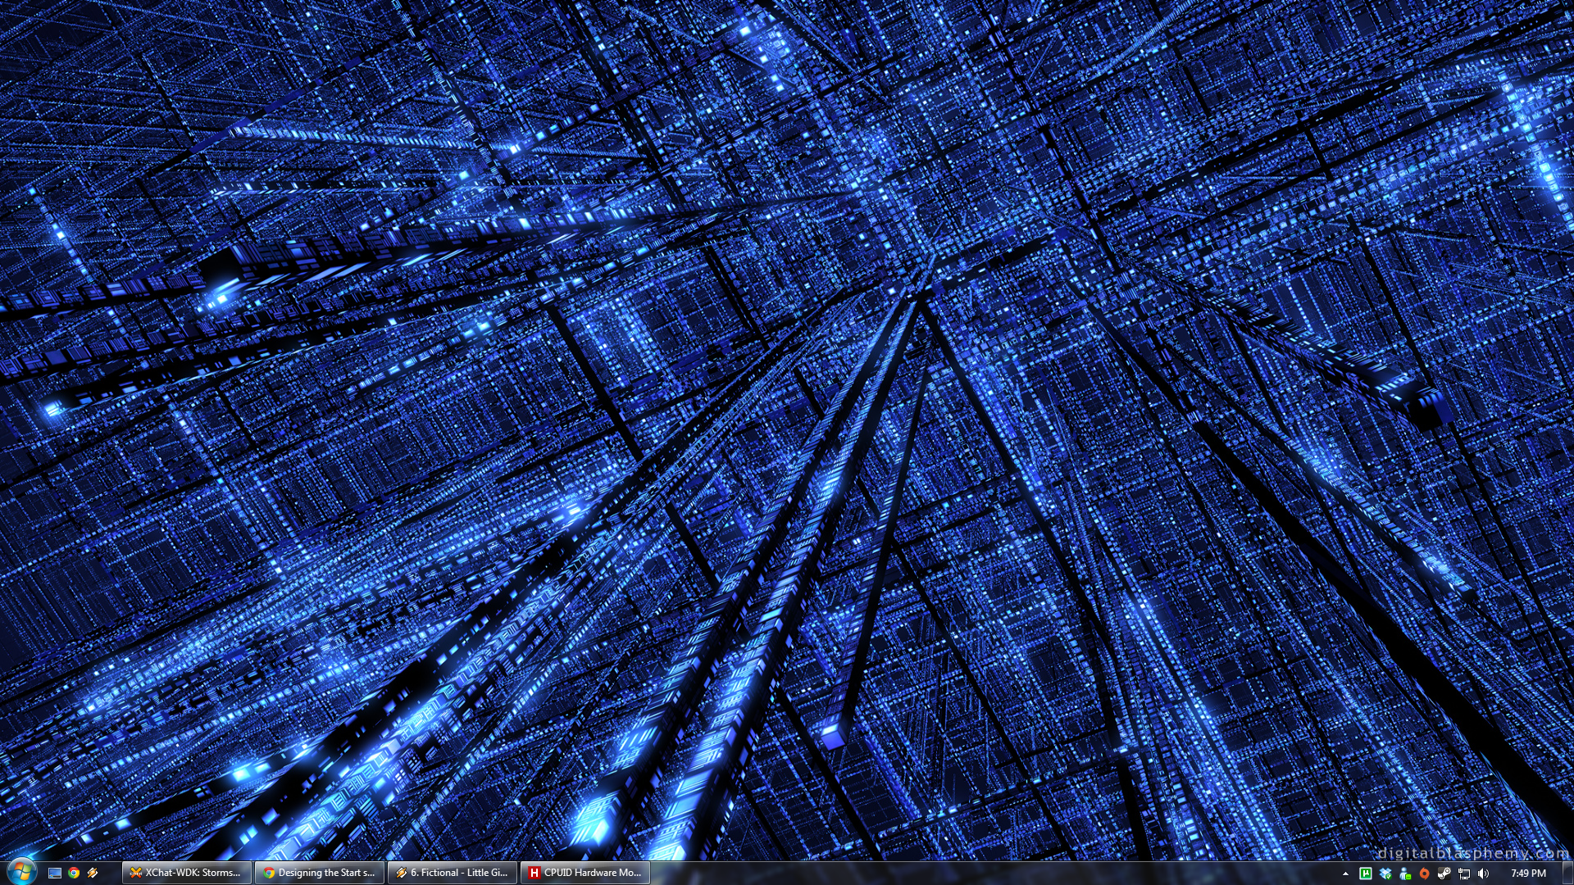Expand hidden tray icons arrow
The width and height of the screenshot is (1574, 885).
coord(1345,874)
